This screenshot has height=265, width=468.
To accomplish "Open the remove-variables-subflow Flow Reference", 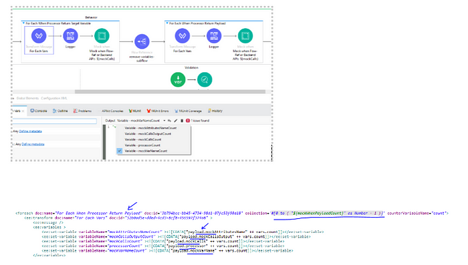I will [142, 41].
